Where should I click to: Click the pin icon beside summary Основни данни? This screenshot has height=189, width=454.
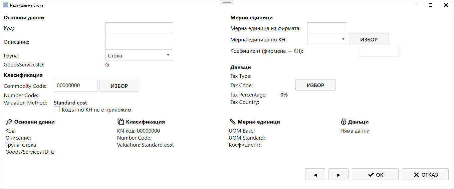(x=9, y=122)
